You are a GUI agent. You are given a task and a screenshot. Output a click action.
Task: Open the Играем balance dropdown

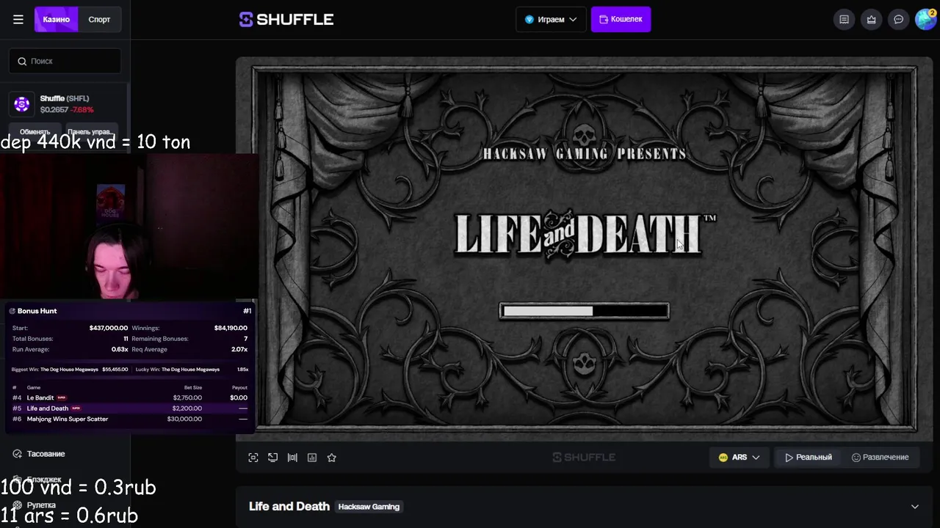551,20
